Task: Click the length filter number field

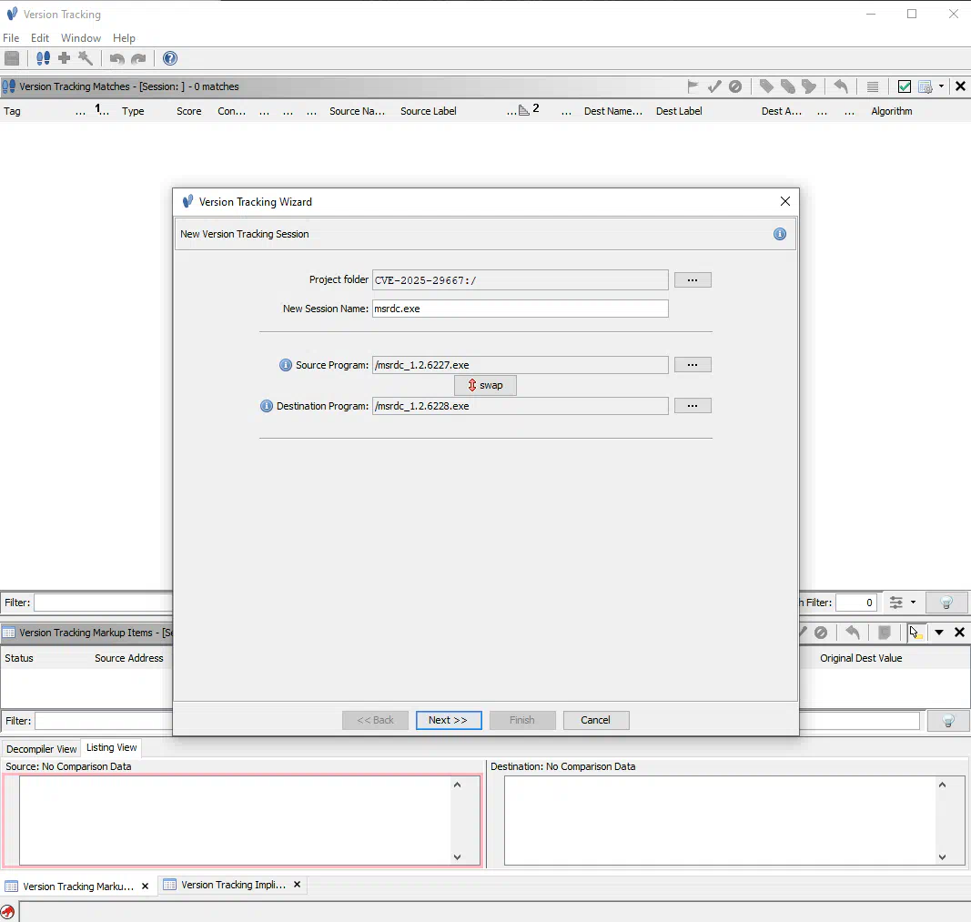Action: pyautogui.click(x=855, y=603)
